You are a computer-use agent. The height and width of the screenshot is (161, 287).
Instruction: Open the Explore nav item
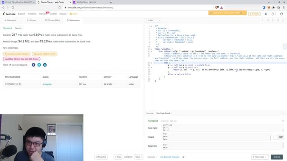(x=22, y=14)
